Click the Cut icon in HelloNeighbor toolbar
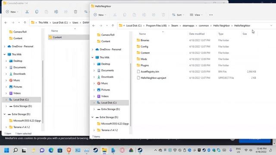The width and height of the screenshot is (276, 155). [x=115, y=15]
